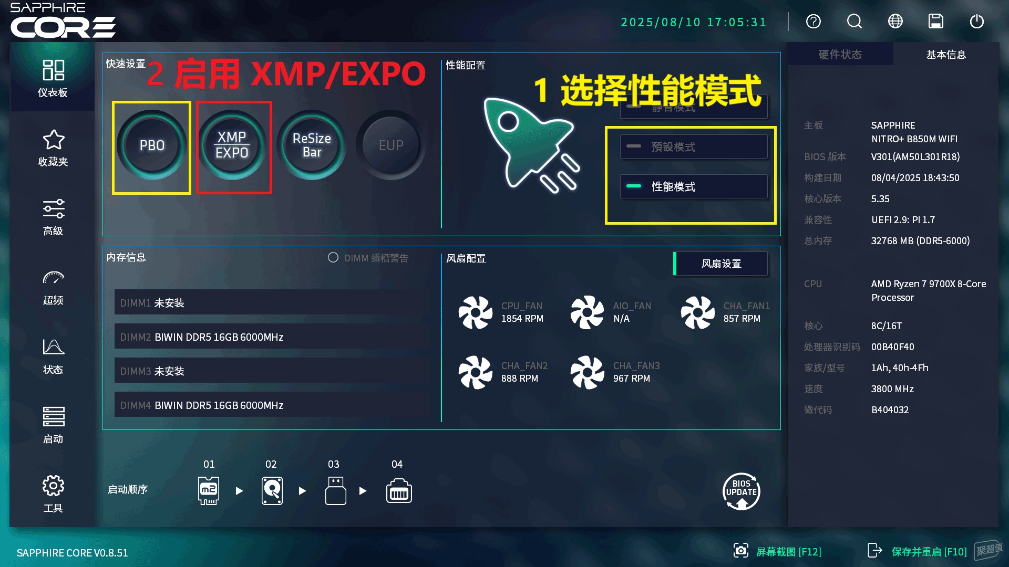
Task: Select the first M.2 boot order device
Action: click(x=209, y=491)
